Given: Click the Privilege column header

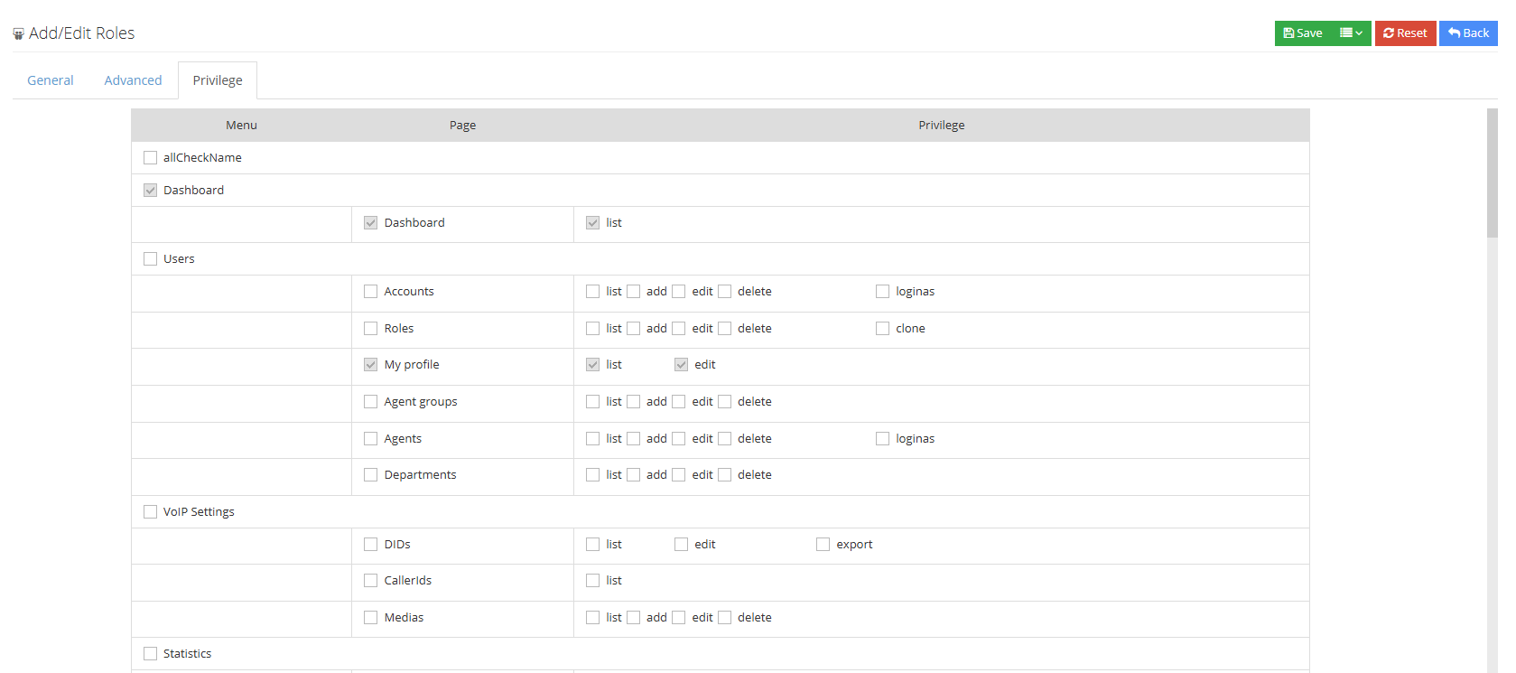Looking at the screenshot, I should pos(942,126).
